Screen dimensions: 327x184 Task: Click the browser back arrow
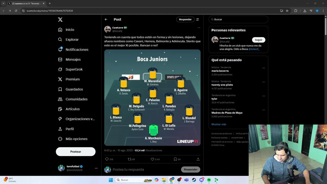pos(4,11)
